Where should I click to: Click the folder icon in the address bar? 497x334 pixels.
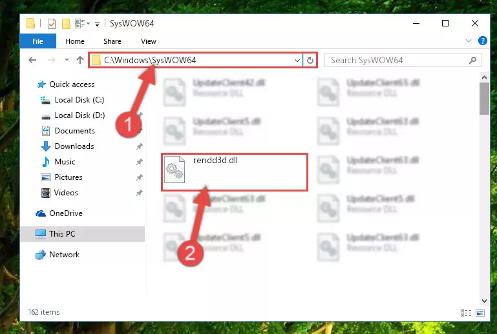coord(96,60)
